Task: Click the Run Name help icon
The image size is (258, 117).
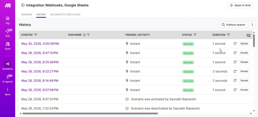Action: pyautogui.click(x=84, y=35)
